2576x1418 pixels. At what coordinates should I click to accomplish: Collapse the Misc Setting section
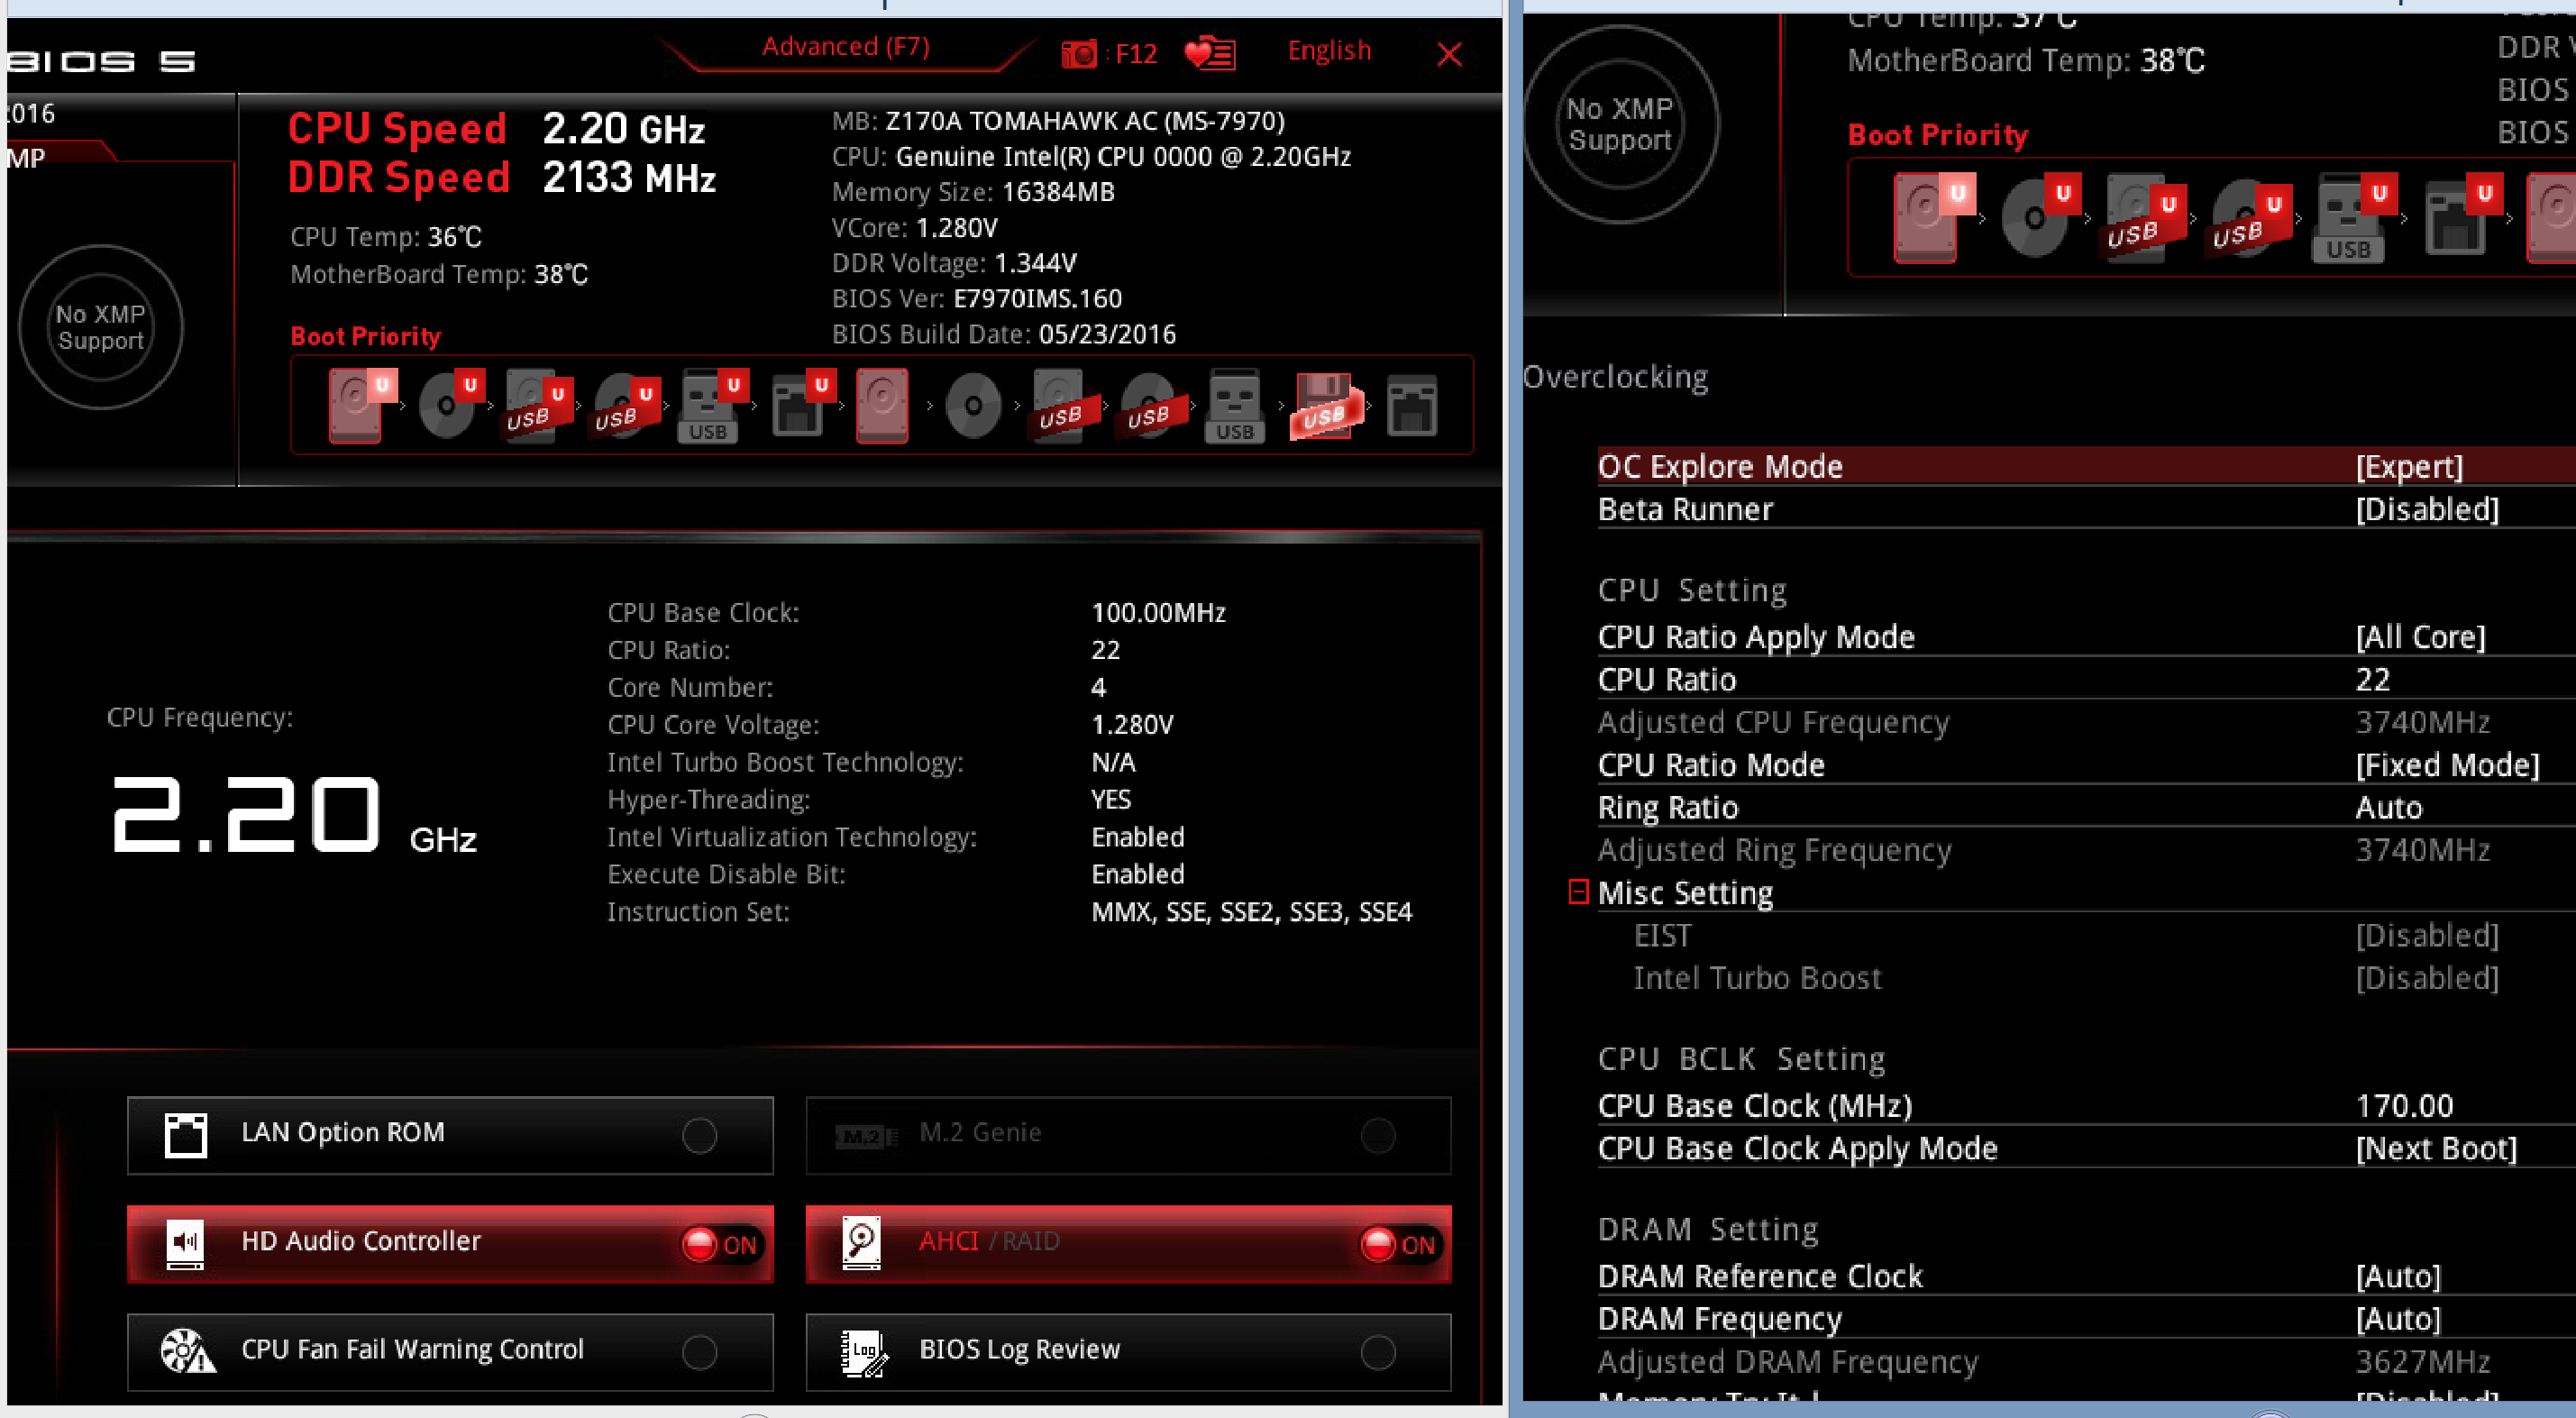1578,892
